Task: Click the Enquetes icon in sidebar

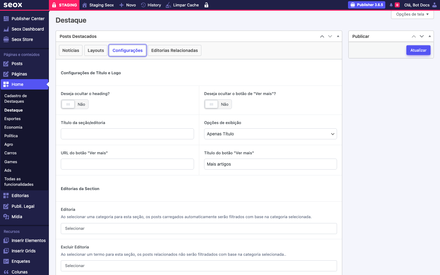Action: [6, 261]
